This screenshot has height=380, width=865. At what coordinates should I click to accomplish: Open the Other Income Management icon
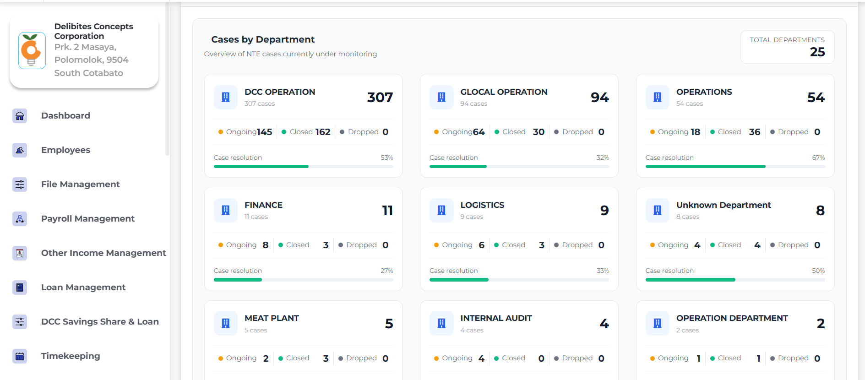pyautogui.click(x=20, y=253)
